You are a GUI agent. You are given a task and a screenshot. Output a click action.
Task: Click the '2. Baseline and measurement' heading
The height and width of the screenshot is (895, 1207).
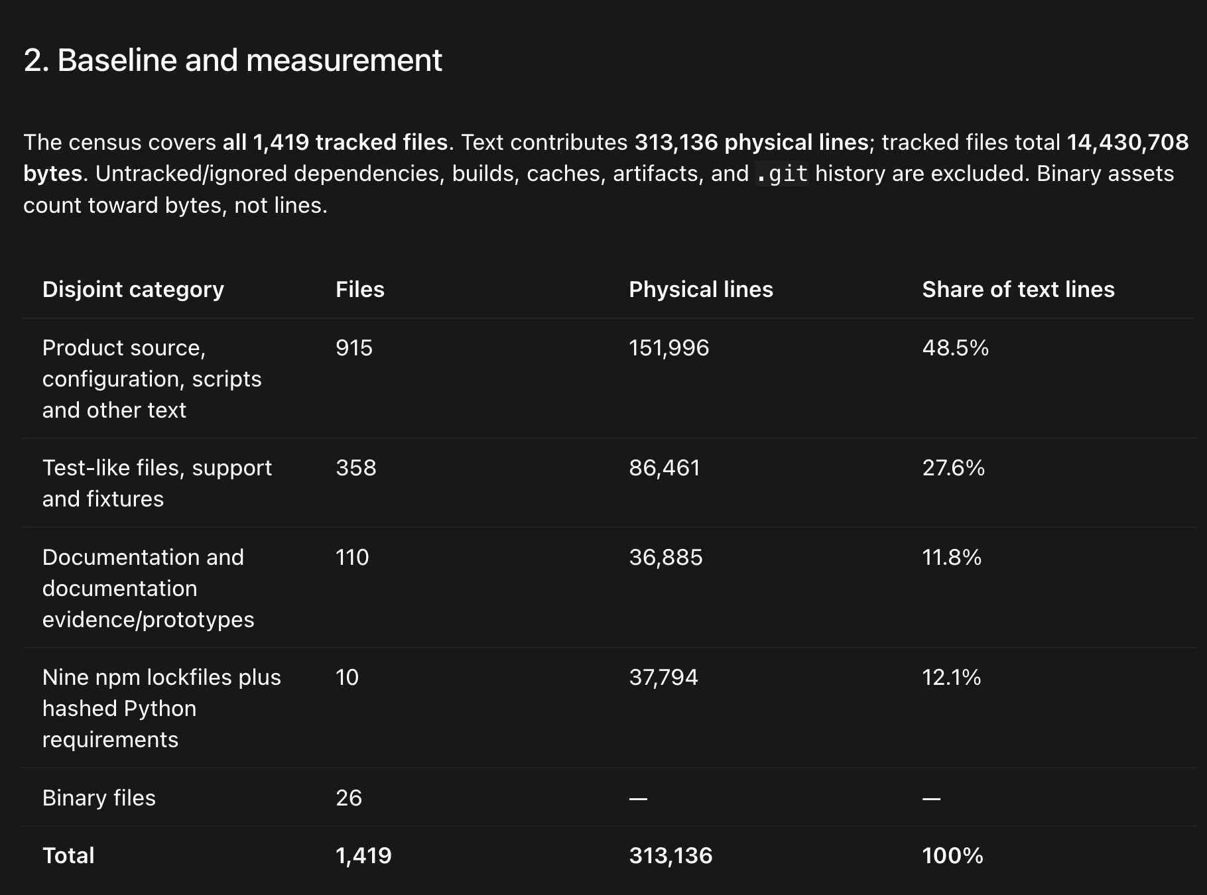tap(233, 60)
